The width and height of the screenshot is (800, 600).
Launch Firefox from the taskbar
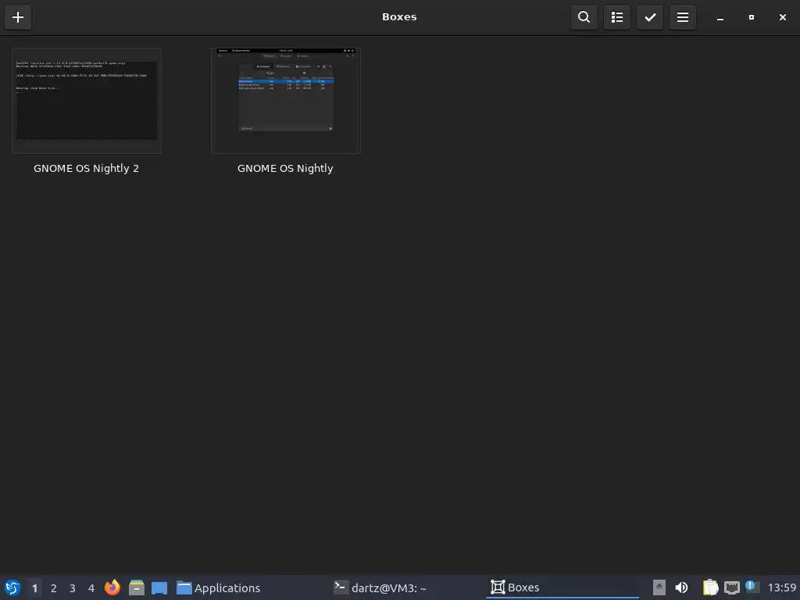112,587
